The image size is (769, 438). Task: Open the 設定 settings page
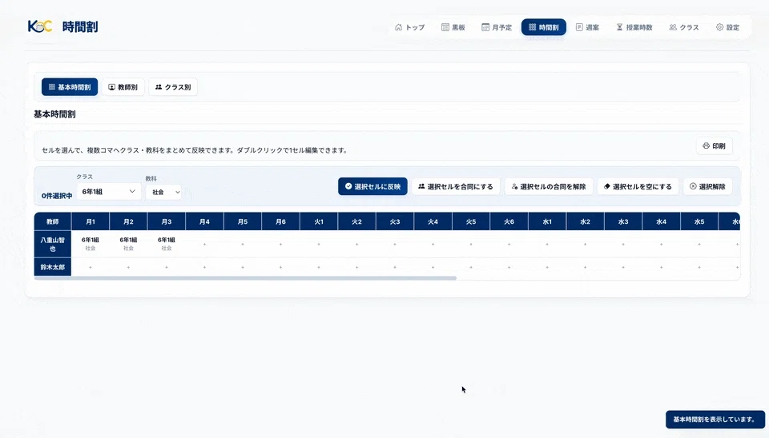(728, 27)
